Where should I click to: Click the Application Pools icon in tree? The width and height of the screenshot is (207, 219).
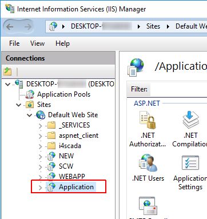tap(30, 94)
